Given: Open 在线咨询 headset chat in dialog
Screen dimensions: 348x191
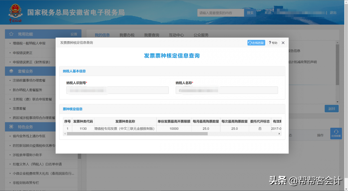Looking at the screenshot, I should (x=256, y=43).
